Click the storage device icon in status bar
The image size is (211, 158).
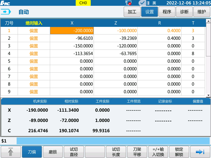148,3
